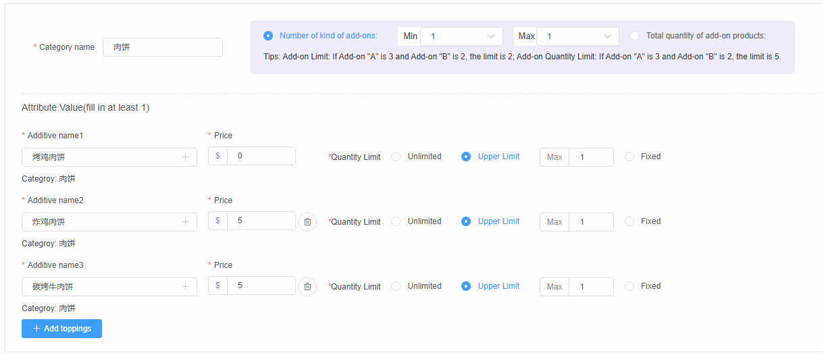Click Max quantity field for Additive name1
Screen dimensions: 822x357
[590, 157]
